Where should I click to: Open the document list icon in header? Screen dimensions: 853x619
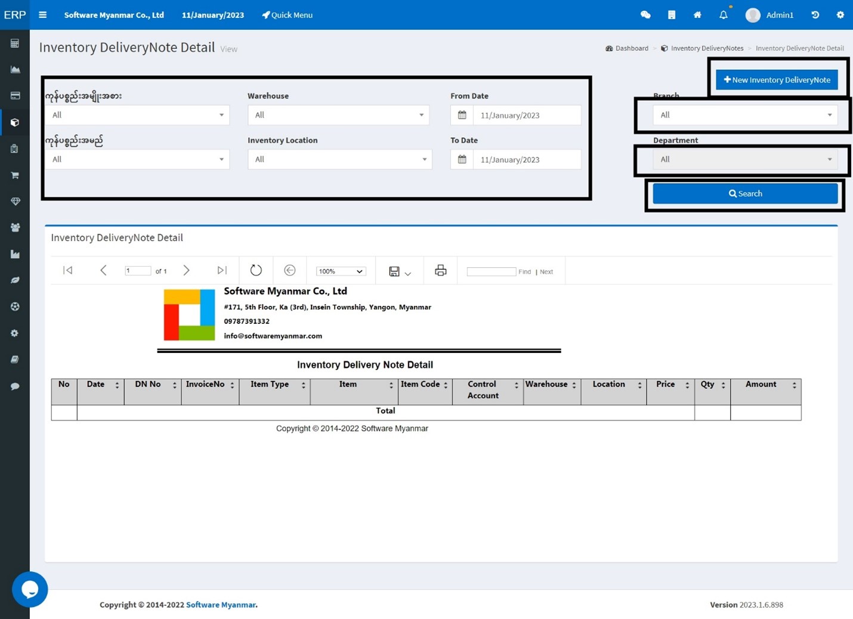672,15
